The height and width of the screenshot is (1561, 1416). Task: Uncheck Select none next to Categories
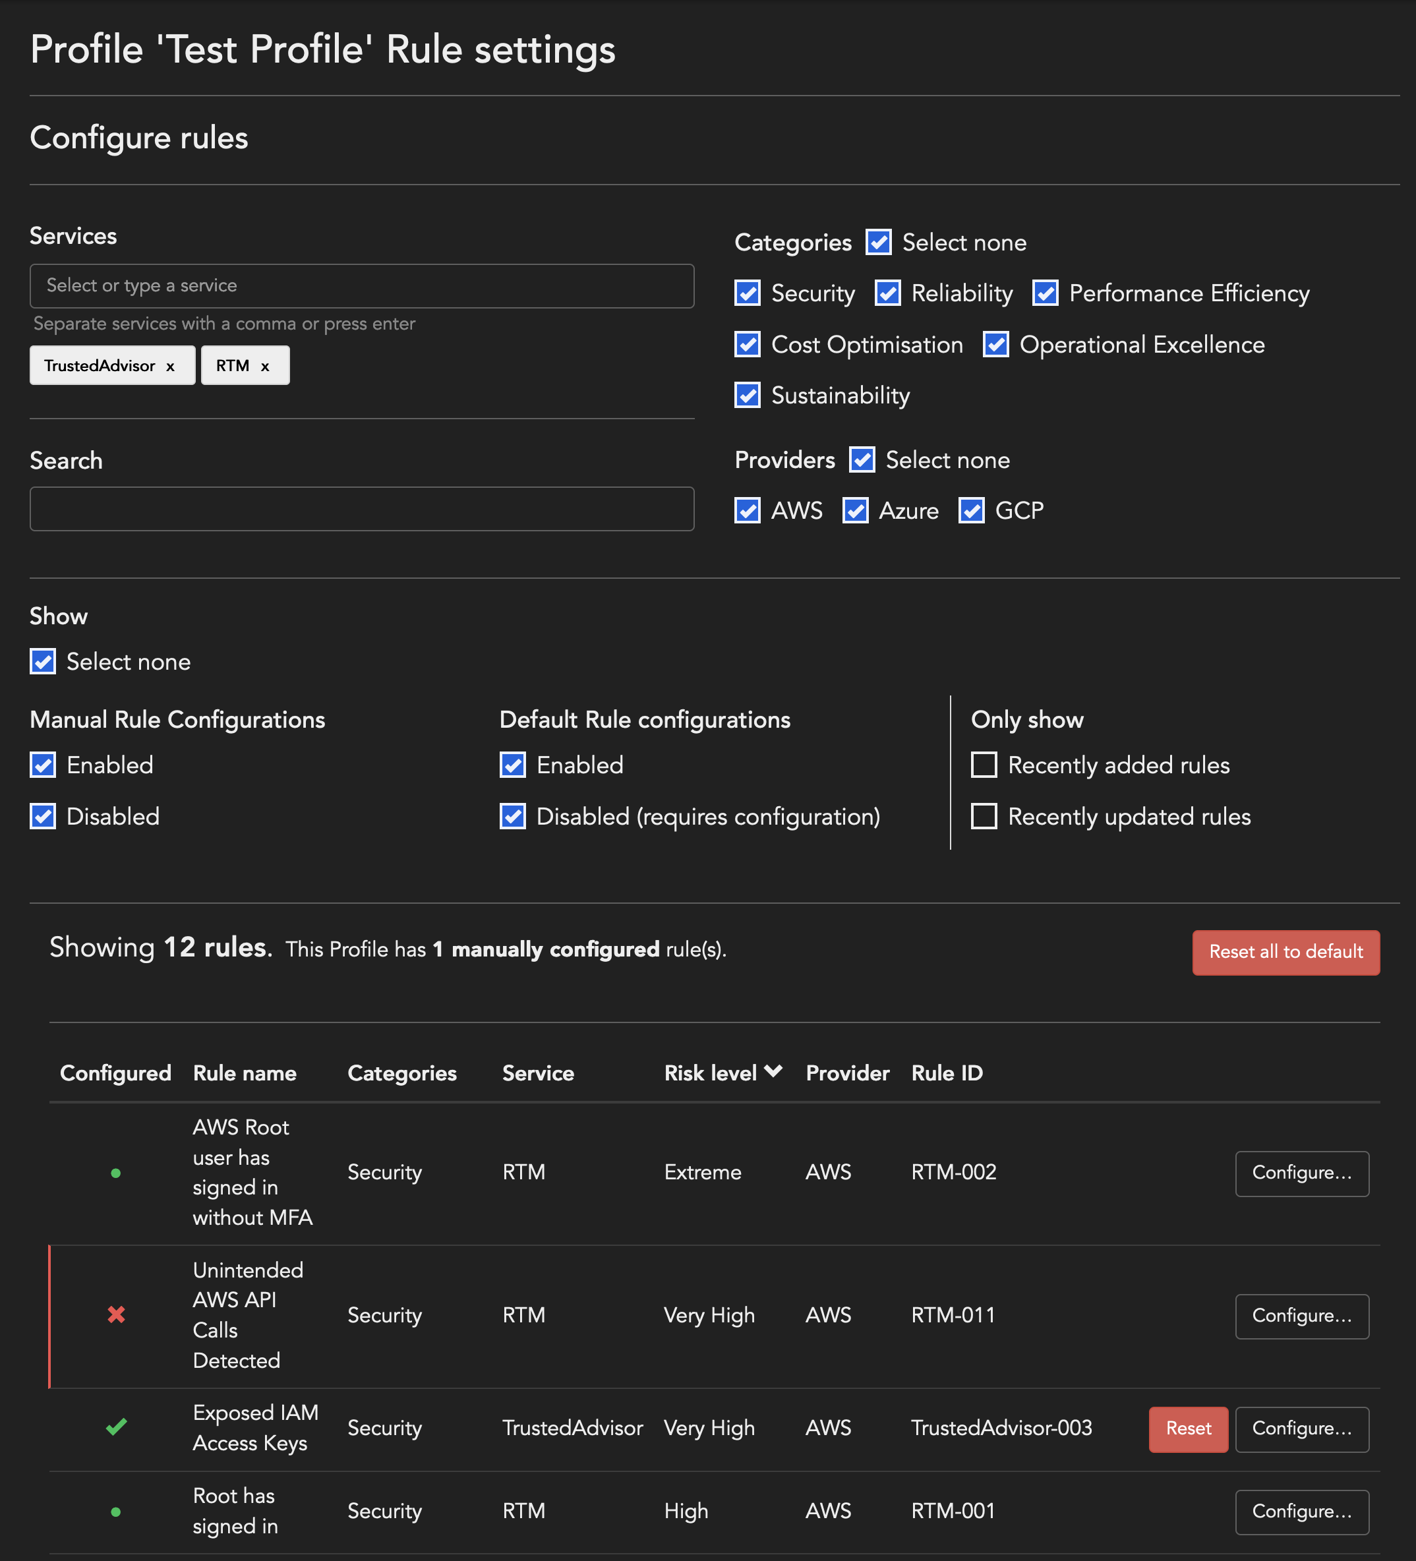tap(878, 243)
